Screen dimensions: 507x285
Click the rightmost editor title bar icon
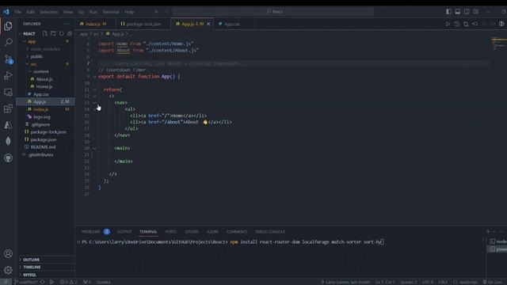(501, 24)
